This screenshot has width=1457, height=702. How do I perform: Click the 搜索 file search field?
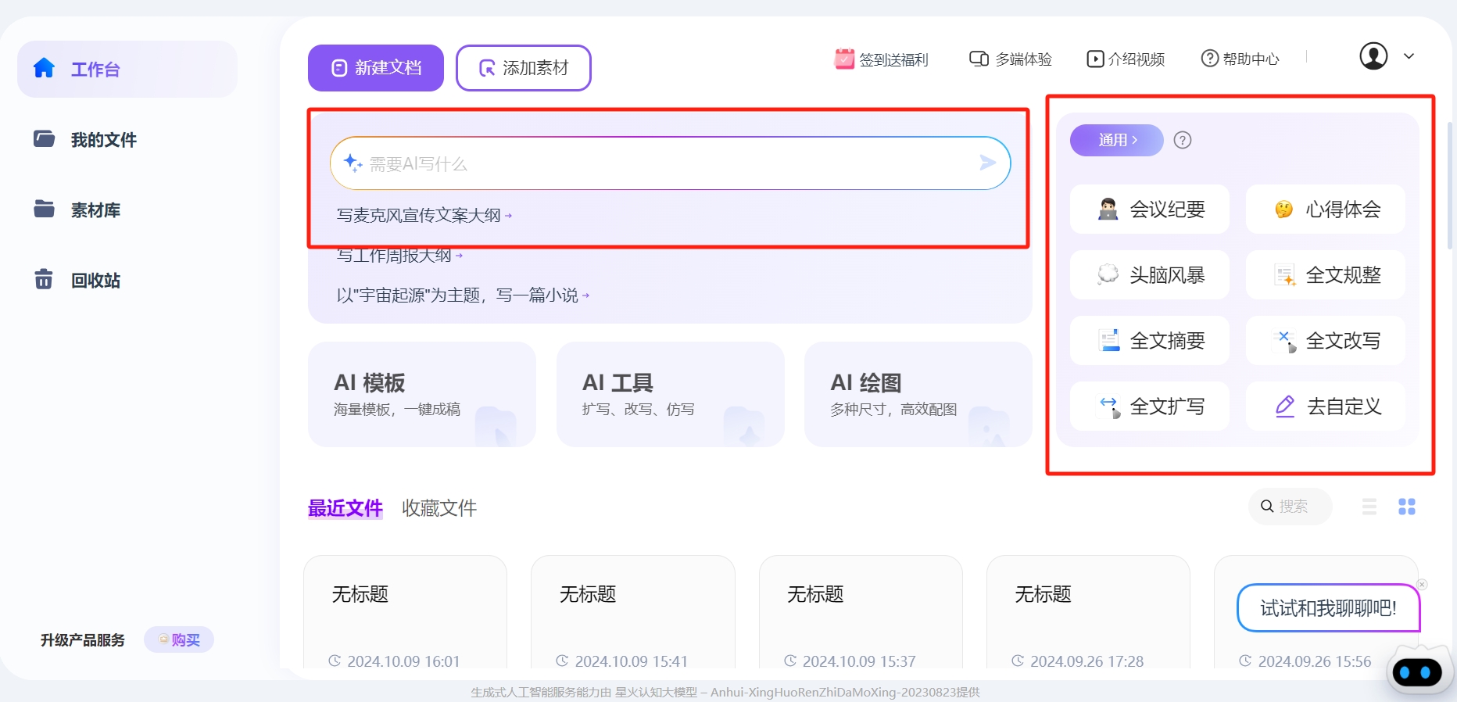[x=1291, y=507]
